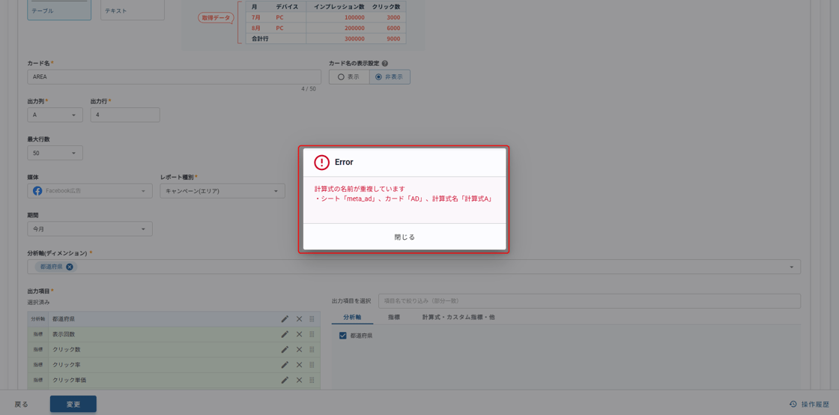Select the テーブル card type

[x=59, y=10]
